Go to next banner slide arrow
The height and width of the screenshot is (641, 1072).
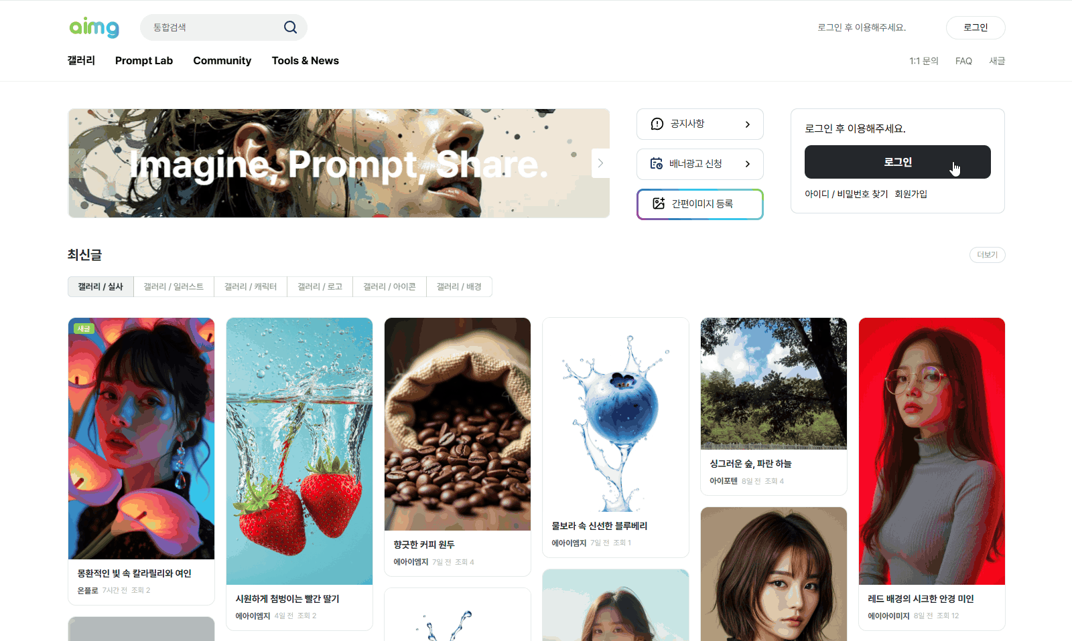click(x=600, y=163)
